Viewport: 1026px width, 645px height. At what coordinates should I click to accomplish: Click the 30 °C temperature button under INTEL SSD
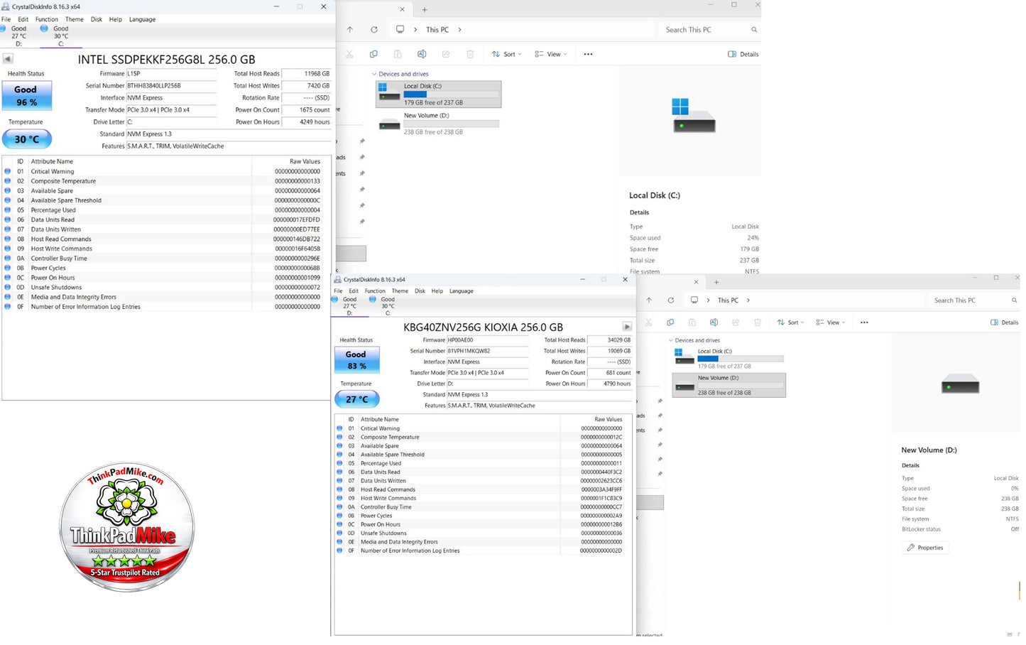[27, 139]
